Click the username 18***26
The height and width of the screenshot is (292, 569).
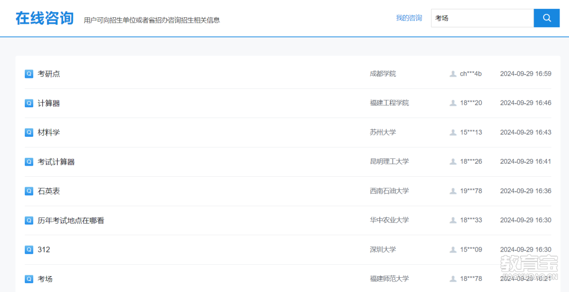click(x=471, y=162)
